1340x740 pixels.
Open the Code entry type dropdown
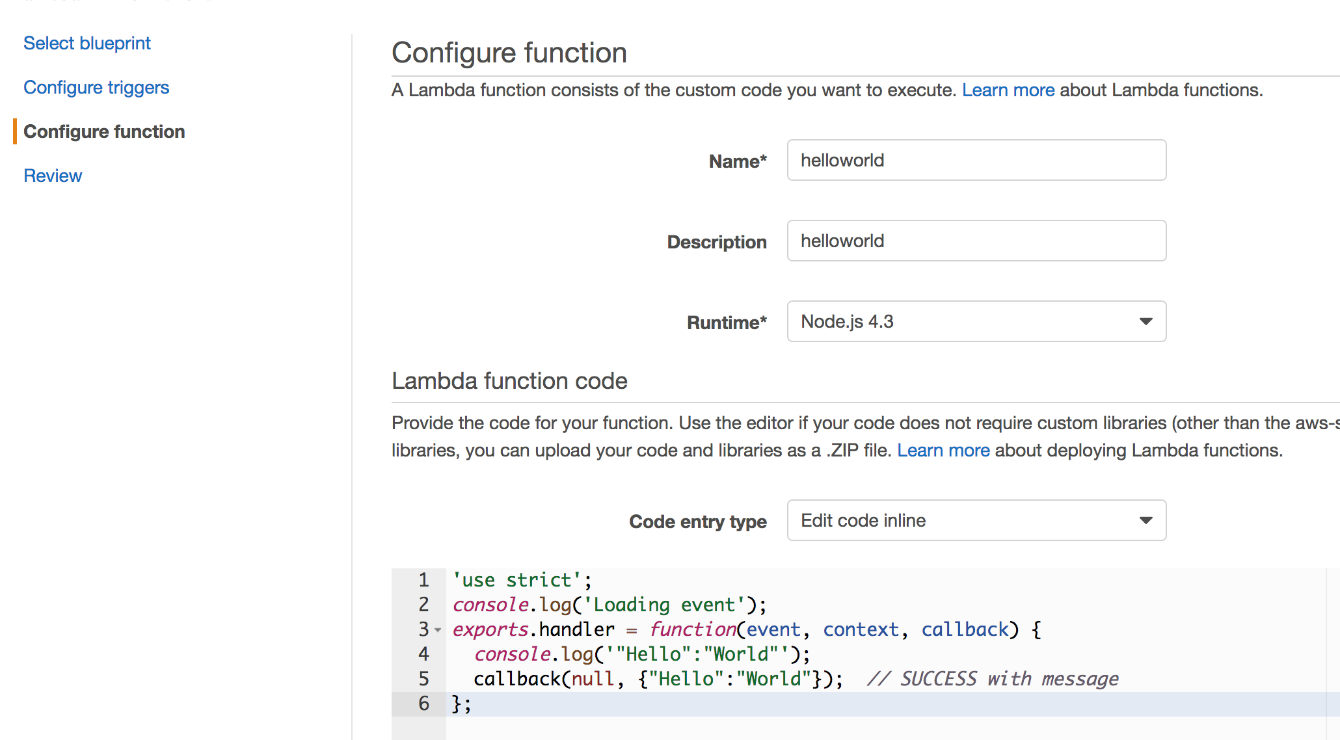coord(963,520)
